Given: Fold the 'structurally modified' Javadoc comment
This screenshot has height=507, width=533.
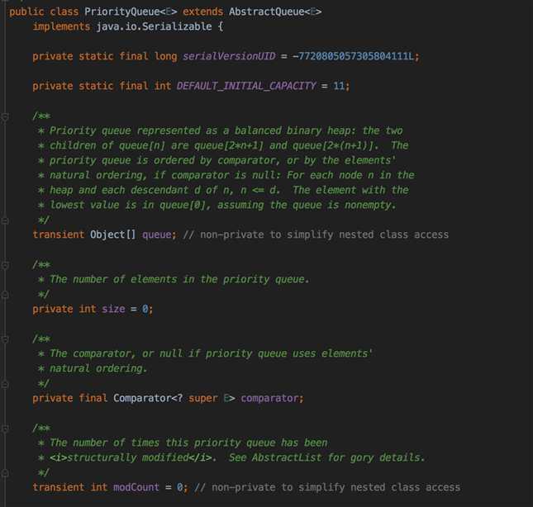Looking at the screenshot, I should coord(5,429).
